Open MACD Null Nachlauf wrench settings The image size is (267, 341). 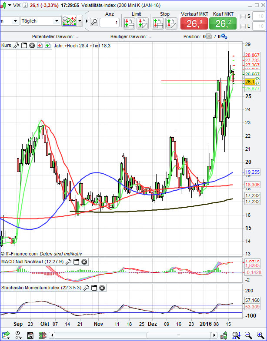68,262
